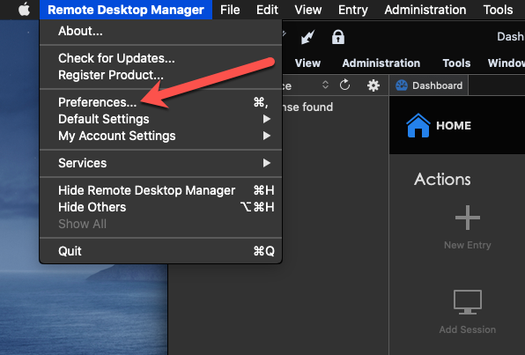Click the lock application padlock icon
The width and height of the screenshot is (525, 355).
pyautogui.click(x=338, y=37)
